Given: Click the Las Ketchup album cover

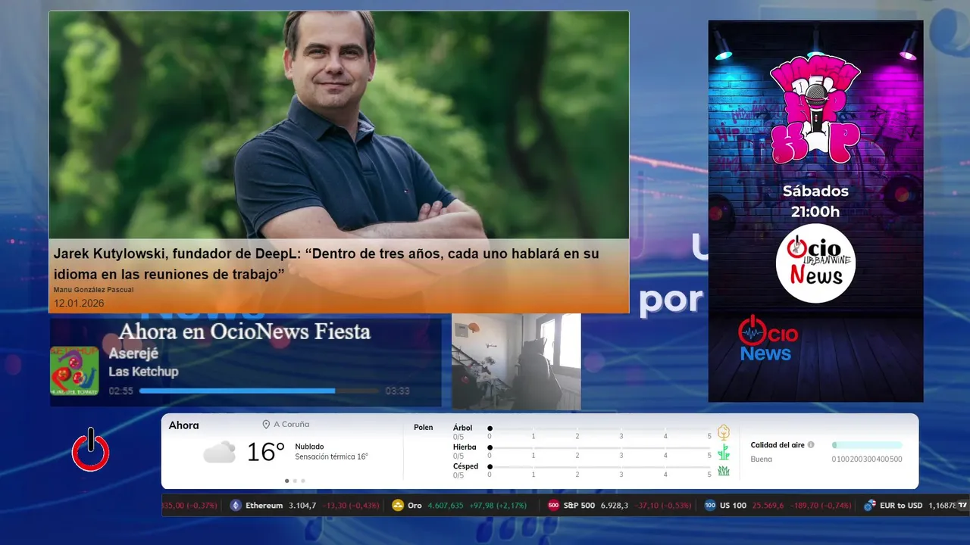Looking at the screenshot, I should click(74, 371).
